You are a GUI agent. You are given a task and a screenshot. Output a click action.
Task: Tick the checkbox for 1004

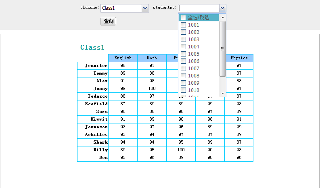[x=183, y=47]
